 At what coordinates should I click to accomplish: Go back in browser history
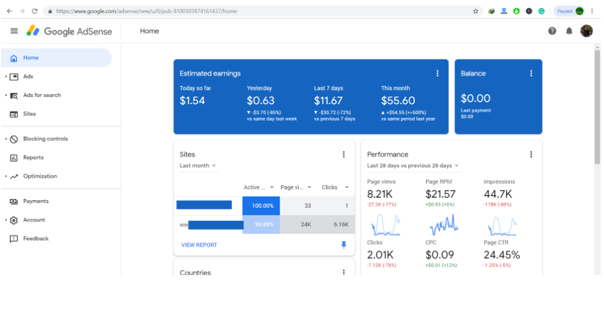(9, 11)
